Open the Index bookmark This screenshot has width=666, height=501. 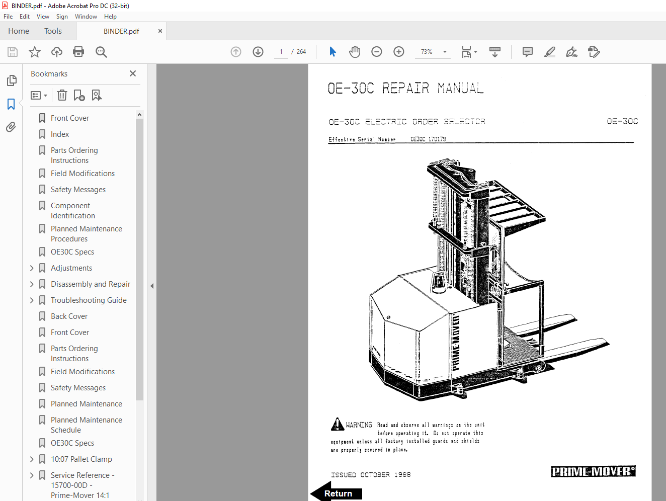click(60, 134)
